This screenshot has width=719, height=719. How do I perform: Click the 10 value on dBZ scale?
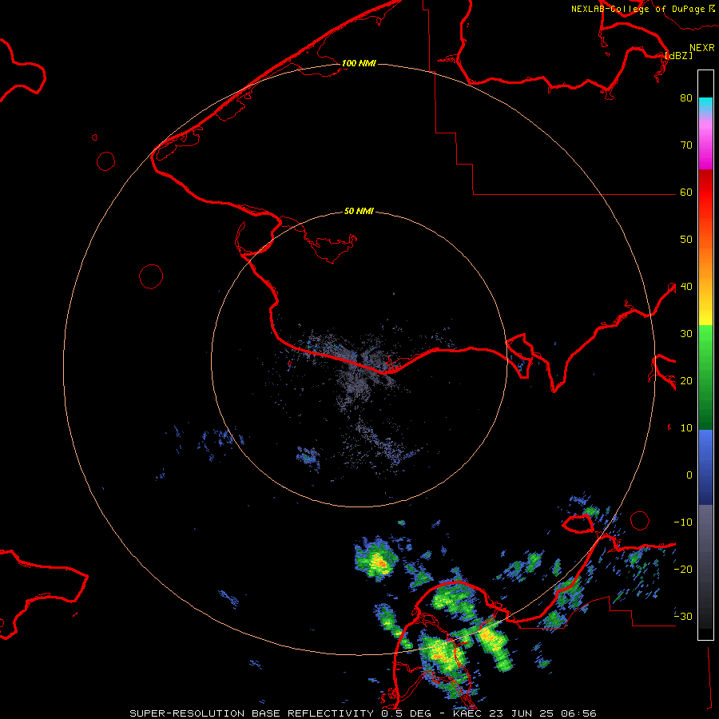coord(686,428)
